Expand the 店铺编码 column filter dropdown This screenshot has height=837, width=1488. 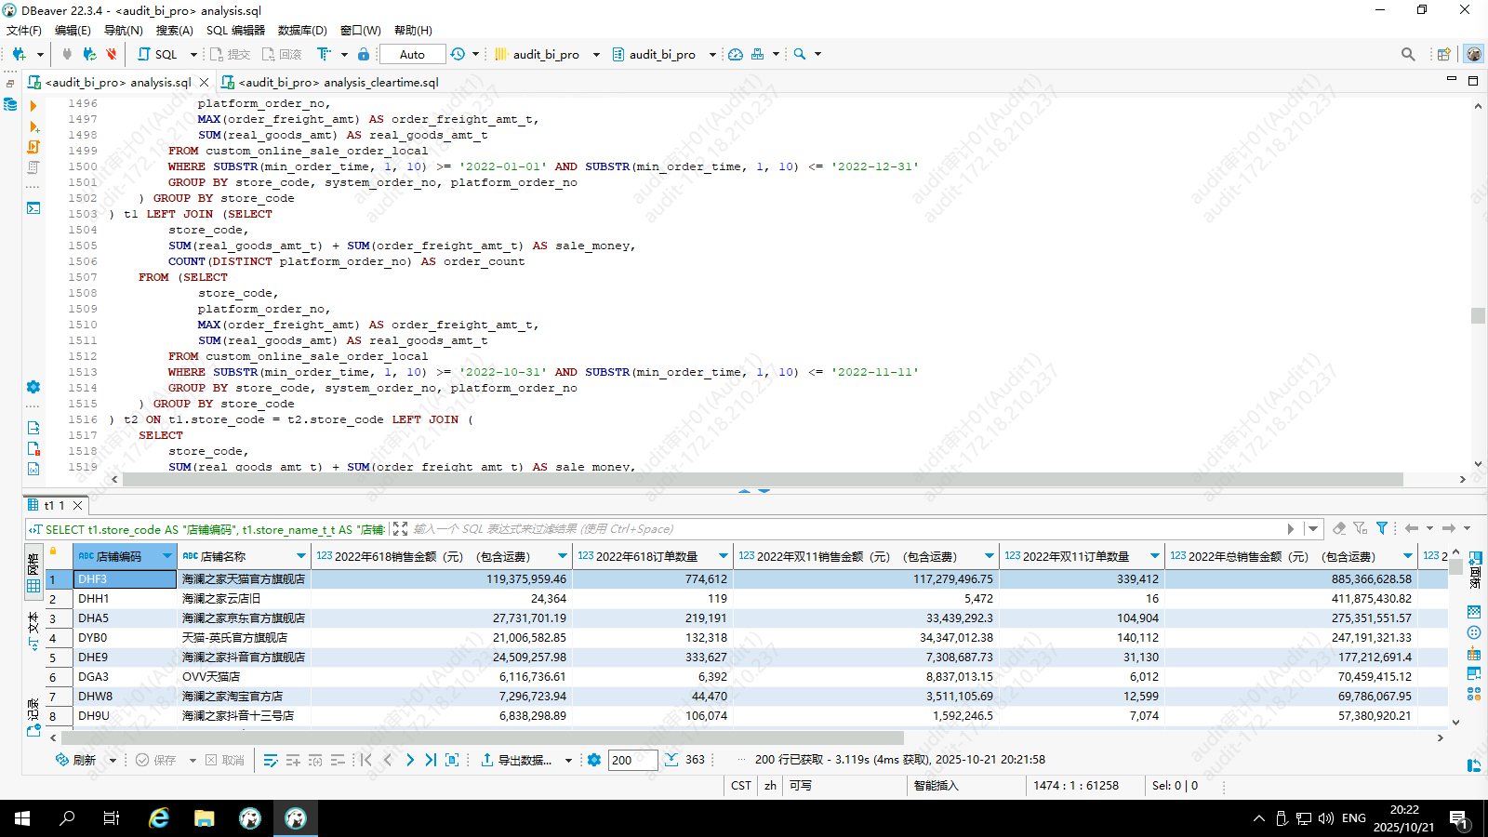167,556
